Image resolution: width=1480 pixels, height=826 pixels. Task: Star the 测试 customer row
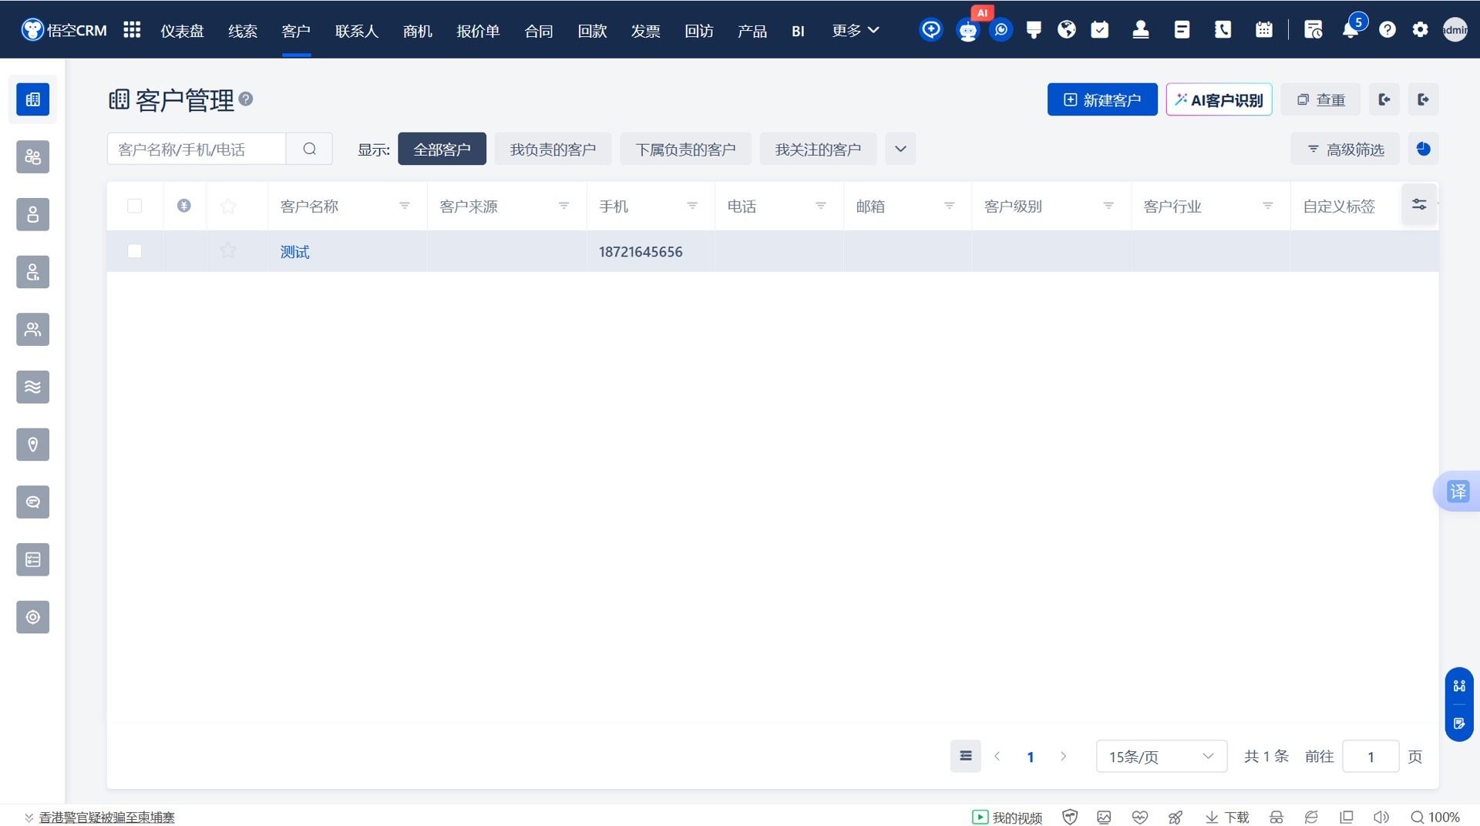tap(227, 251)
